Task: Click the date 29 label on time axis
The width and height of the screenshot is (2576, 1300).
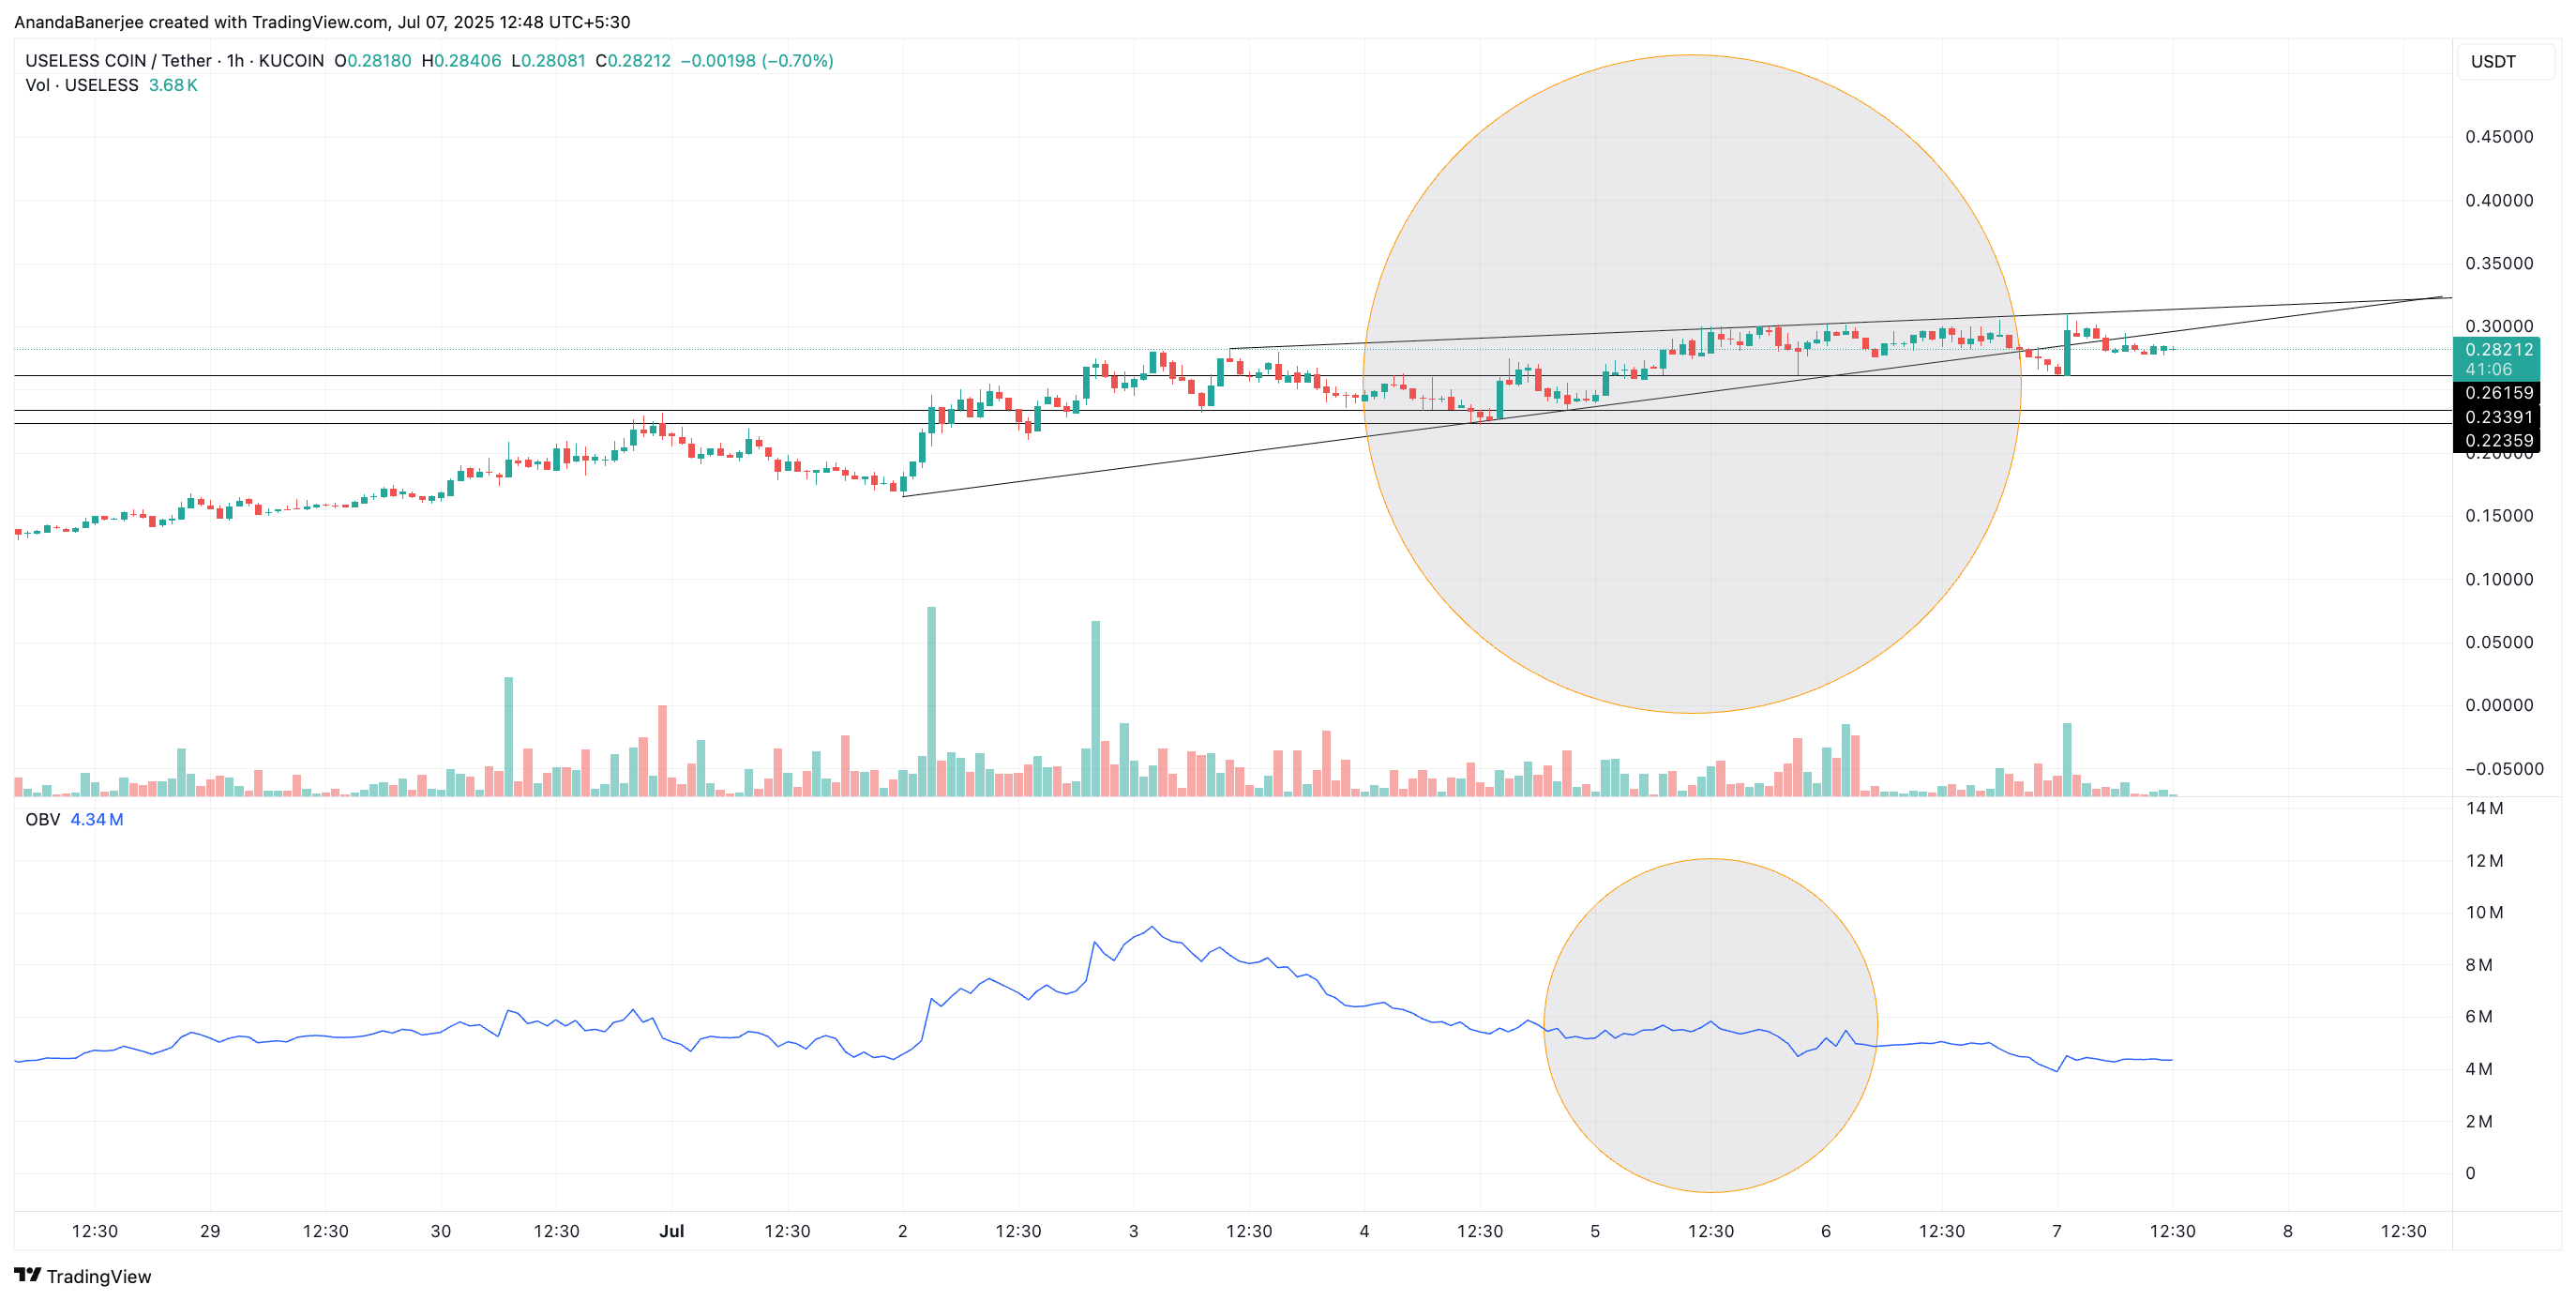Action: (x=210, y=1231)
